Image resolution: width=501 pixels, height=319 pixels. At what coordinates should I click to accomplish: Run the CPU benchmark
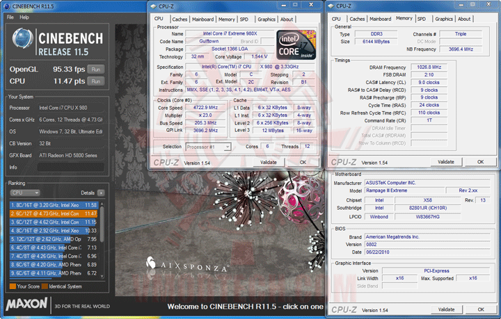tap(96, 81)
